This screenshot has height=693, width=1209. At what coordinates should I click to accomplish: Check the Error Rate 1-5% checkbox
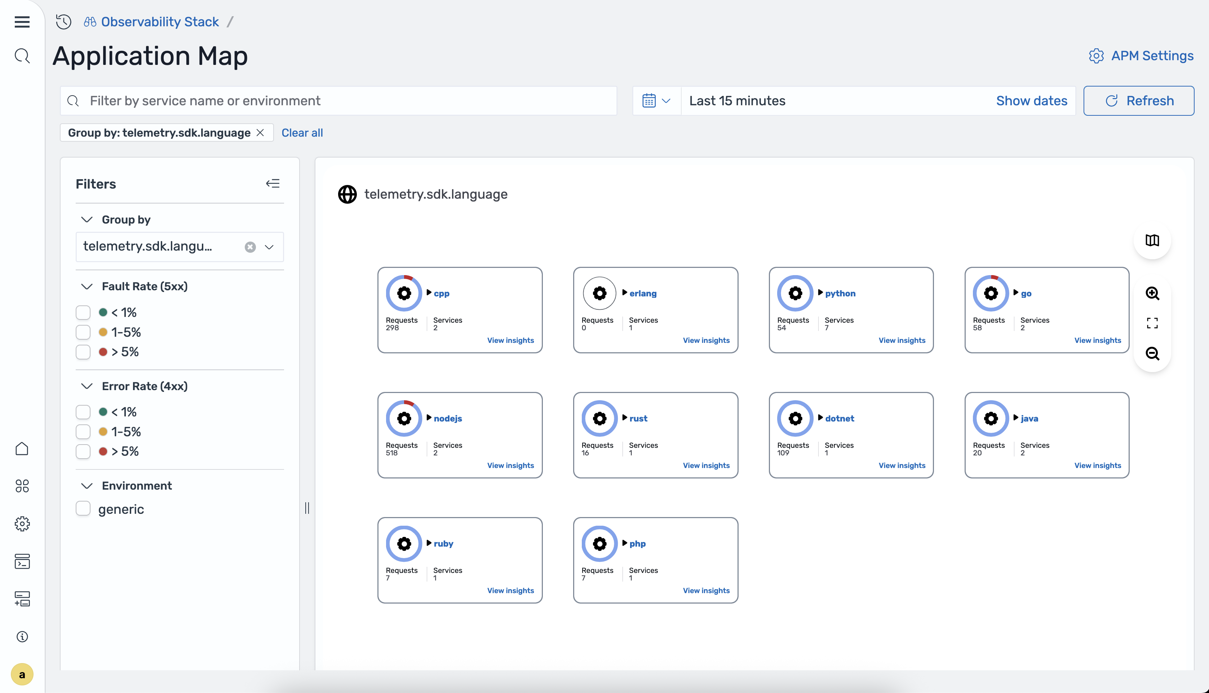click(x=83, y=432)
